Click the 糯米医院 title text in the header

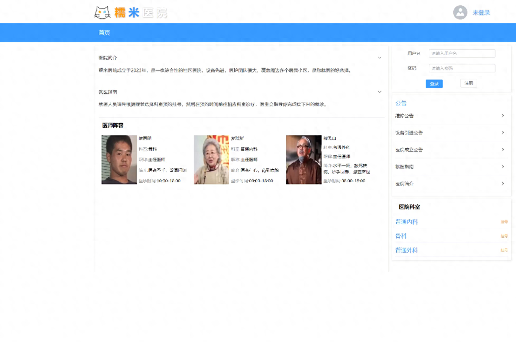tap(141, 13)
